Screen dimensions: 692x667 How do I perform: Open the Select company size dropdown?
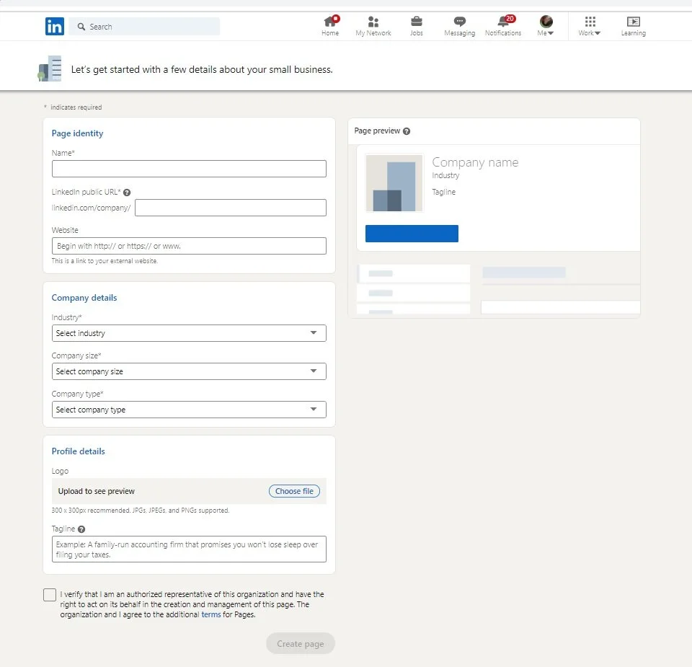(189, 371)
